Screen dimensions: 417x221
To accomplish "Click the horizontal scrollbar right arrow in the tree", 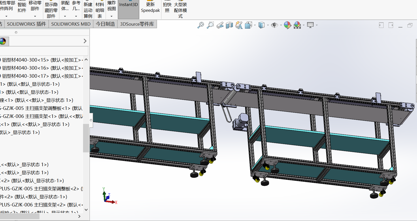I will [79, 216].
